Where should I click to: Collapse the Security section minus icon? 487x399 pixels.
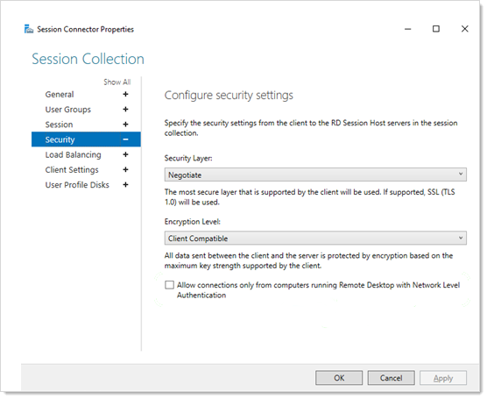click(x=125, y=139)
